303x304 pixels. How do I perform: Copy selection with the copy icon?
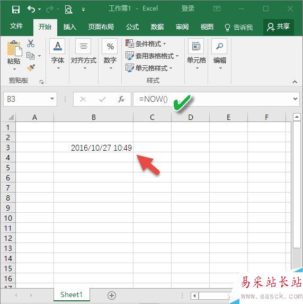coord(30,56)
